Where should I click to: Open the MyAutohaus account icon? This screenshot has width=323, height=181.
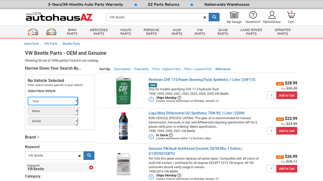272,15
